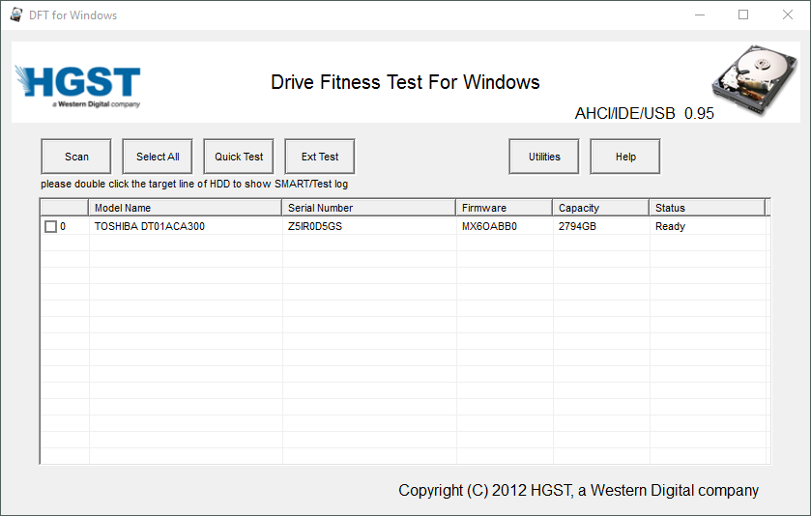Click the Firmware column header
Screen dimensions: 811x516
505,208
